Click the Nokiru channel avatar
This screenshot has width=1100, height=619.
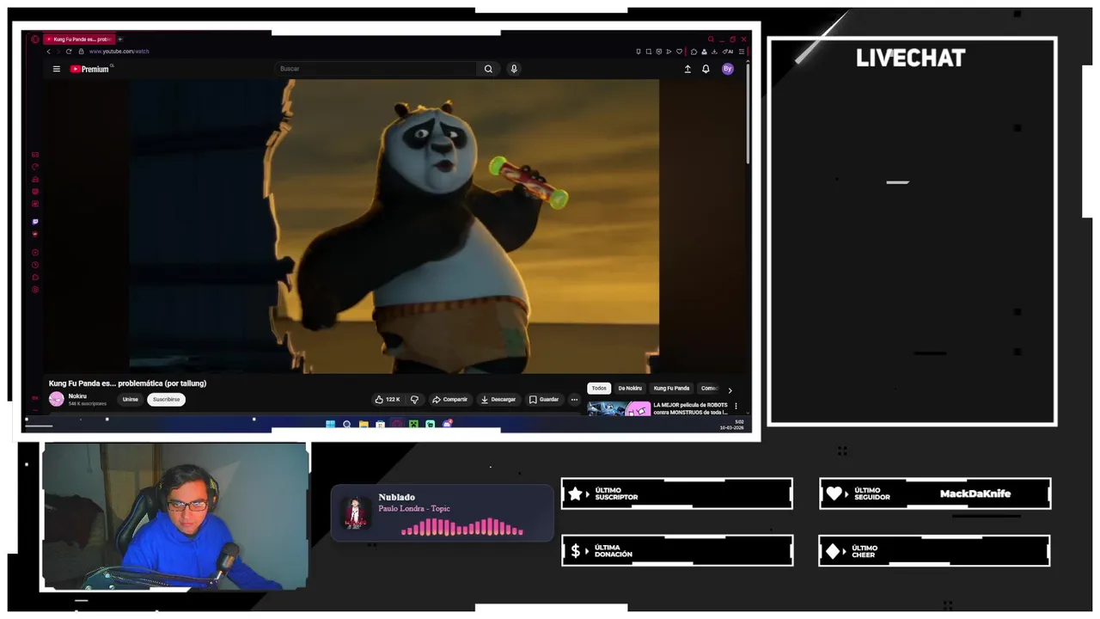(57, 399)
